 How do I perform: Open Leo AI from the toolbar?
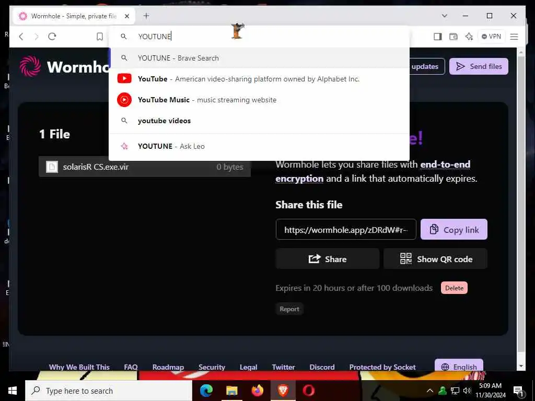[469, 37]
